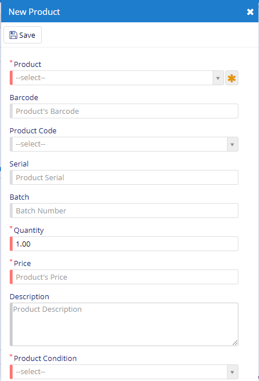The height and width of the screenshot is (381, 259).
Task: Click the Product Condition field label
Action: (x=45, y=358)
